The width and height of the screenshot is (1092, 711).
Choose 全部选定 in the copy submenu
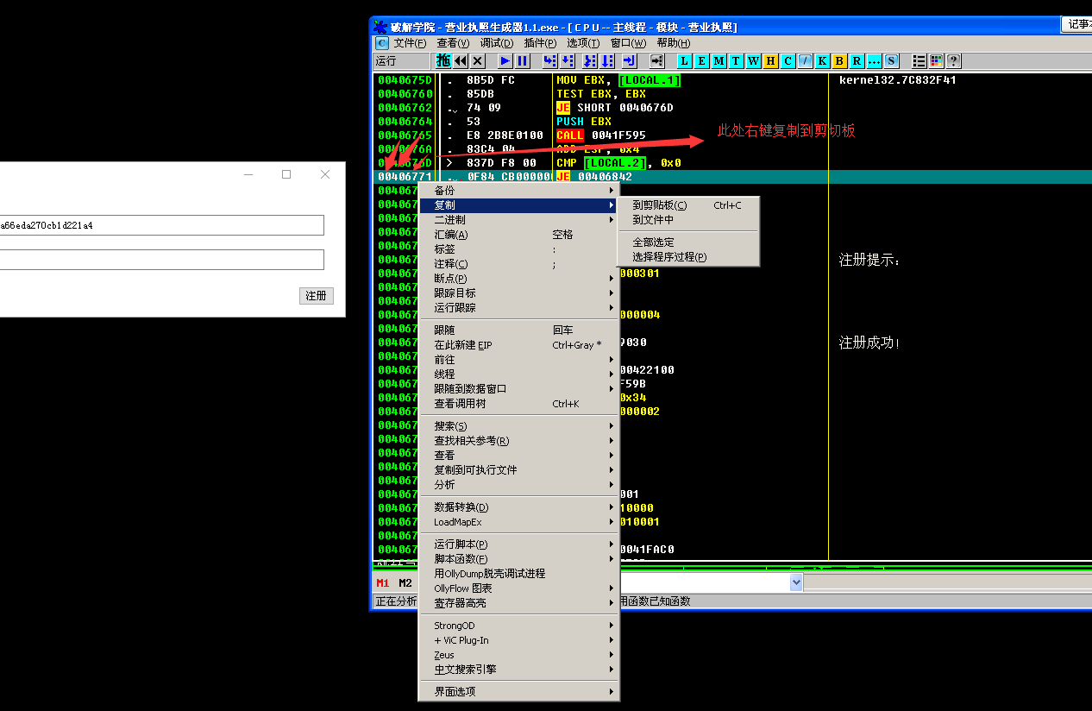(688, 242)
